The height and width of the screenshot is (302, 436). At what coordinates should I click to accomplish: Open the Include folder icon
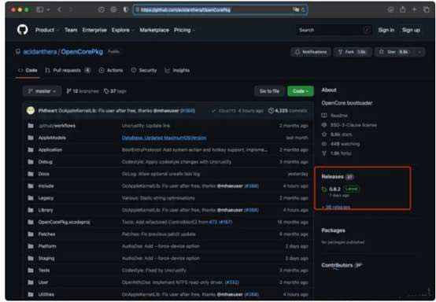coord(31,186)
